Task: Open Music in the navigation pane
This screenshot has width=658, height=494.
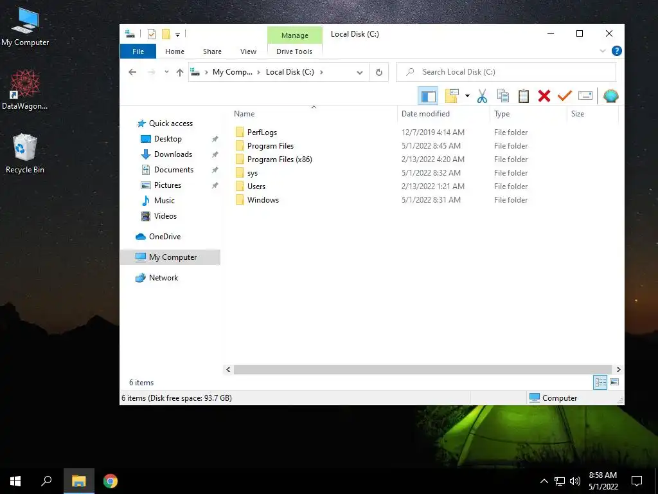Action: (164, 201)
